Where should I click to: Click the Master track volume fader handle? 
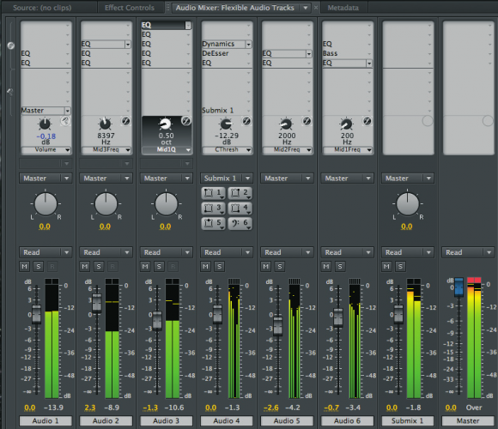459,287
